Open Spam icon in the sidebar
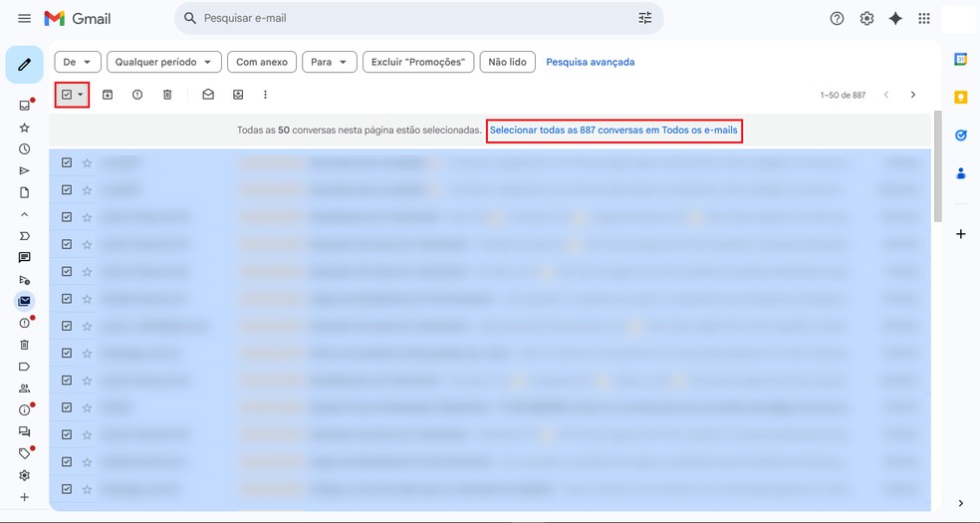The width and height of the screenshot is (980, 523). (x=24, y=323)
